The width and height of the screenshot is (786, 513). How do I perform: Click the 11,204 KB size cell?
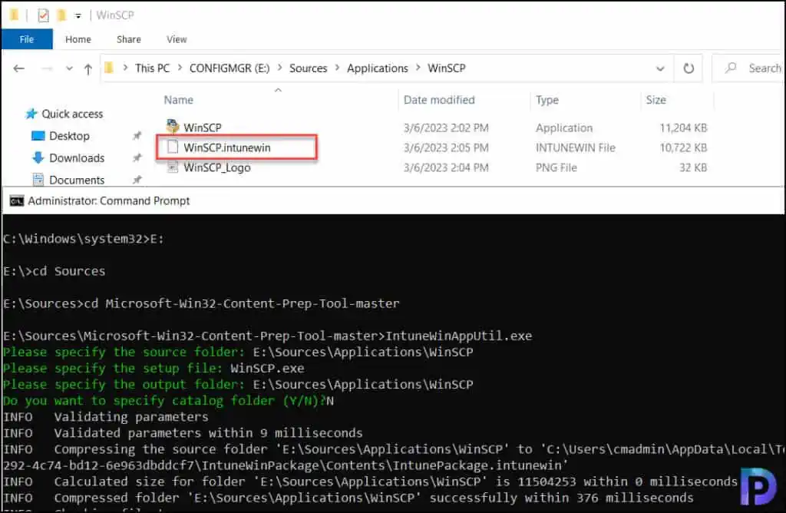coord(683,128)
